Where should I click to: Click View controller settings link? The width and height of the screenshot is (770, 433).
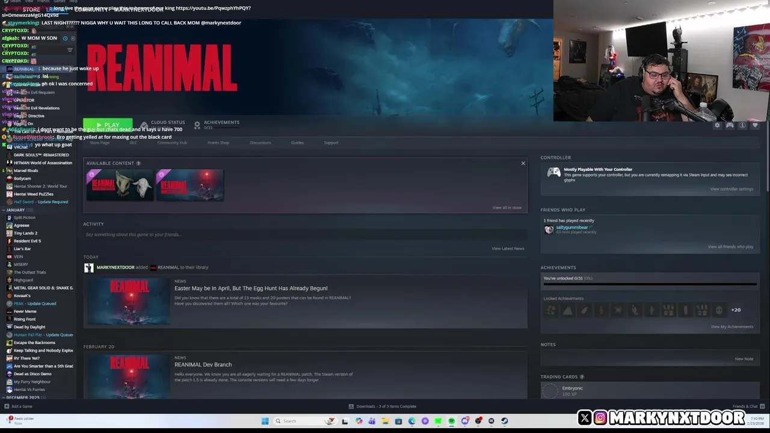[731, 189]
